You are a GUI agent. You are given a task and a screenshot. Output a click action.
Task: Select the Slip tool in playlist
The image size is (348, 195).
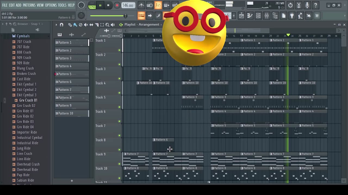tap(91, 25)
